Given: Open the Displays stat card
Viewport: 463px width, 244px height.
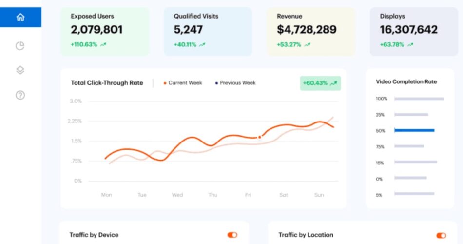Looking at the screenshot, I should 414,31.
